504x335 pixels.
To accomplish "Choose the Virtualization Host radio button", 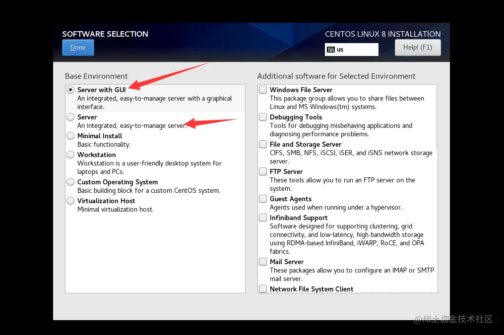I will tap(70, 201).
